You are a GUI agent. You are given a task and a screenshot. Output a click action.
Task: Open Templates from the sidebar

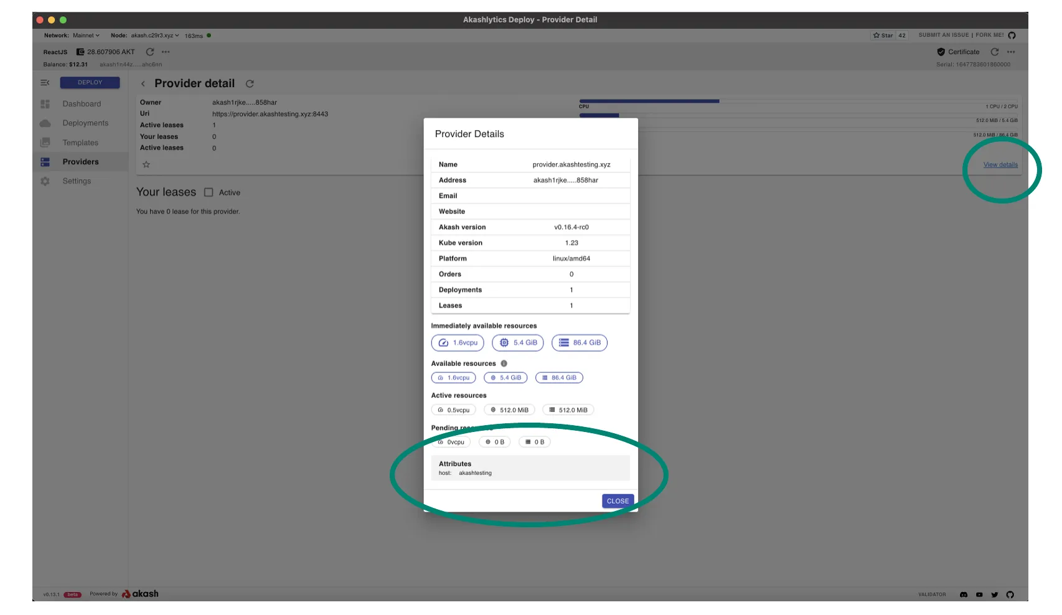pos(80,143)
